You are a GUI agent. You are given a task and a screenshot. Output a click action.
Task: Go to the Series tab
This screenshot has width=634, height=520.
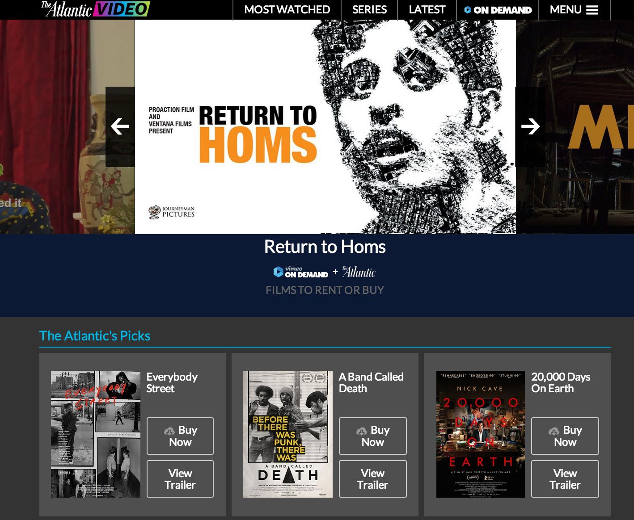point(369,10)
